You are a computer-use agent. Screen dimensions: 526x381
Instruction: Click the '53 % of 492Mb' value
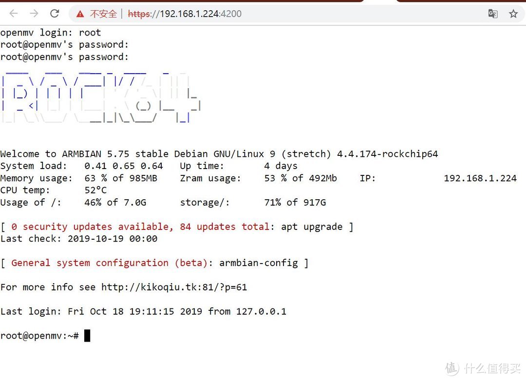click(301, 178)
